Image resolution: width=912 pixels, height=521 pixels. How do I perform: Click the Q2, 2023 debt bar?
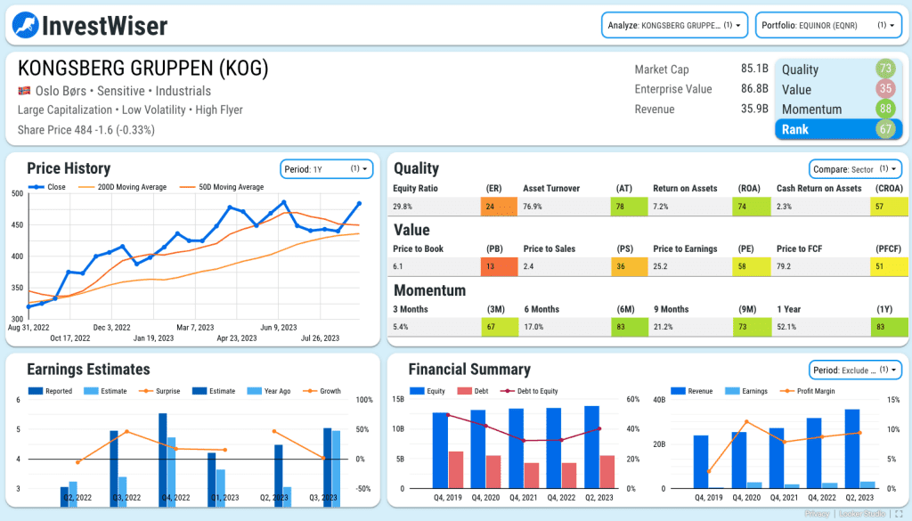[x=607, y=472]
